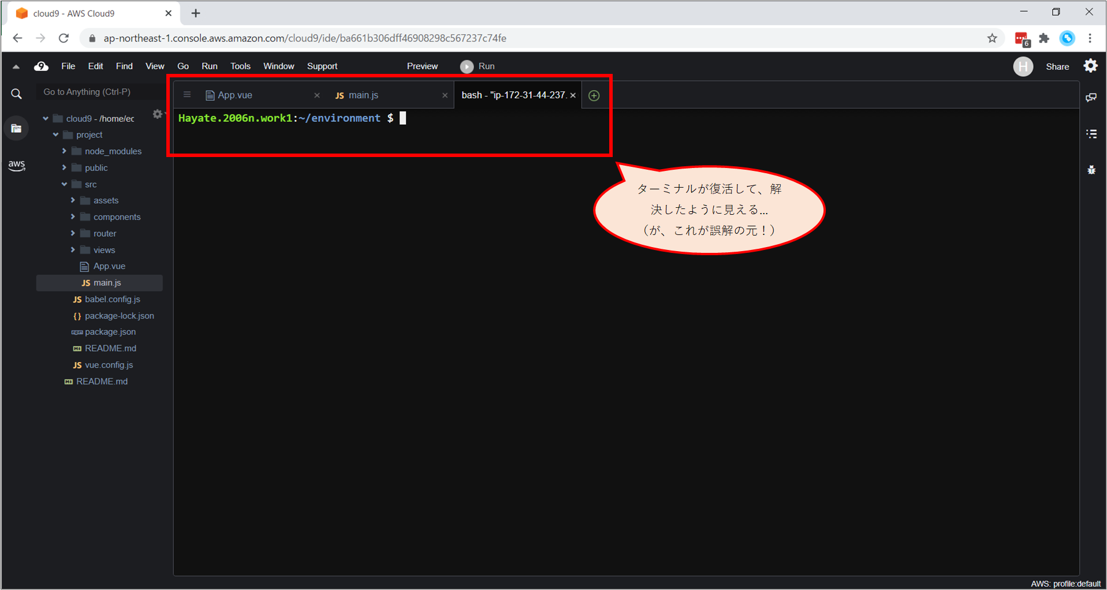This screenshot has width=1107, height=590.
Task: Open the AWS Cloud9 cloud logo menu
Action: [41, 66]
